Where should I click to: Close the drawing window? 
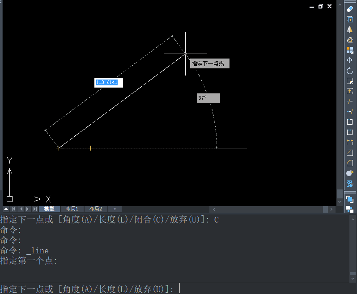tap(329, 6)
